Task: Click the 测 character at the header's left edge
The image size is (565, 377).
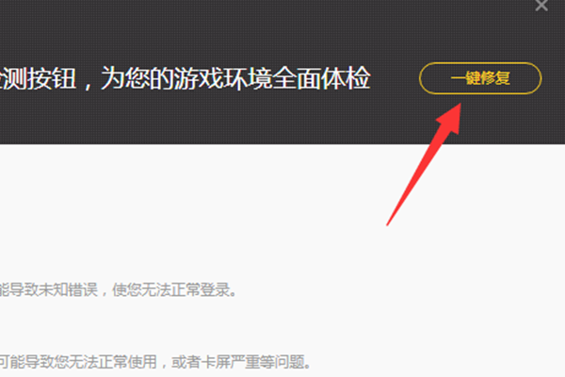Action: (14, 78)
